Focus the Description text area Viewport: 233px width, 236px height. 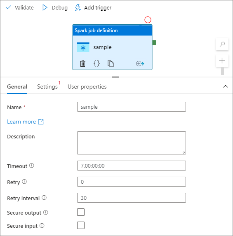coord(132,143)
